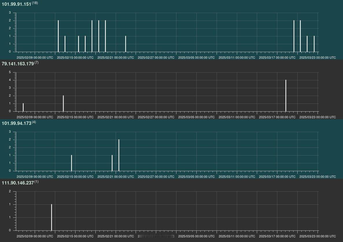This screenshot has width=343, height=242.
Task: Click 2025/03/23 axis label under 101.99.91.151 chart
Action: [318, 58]
